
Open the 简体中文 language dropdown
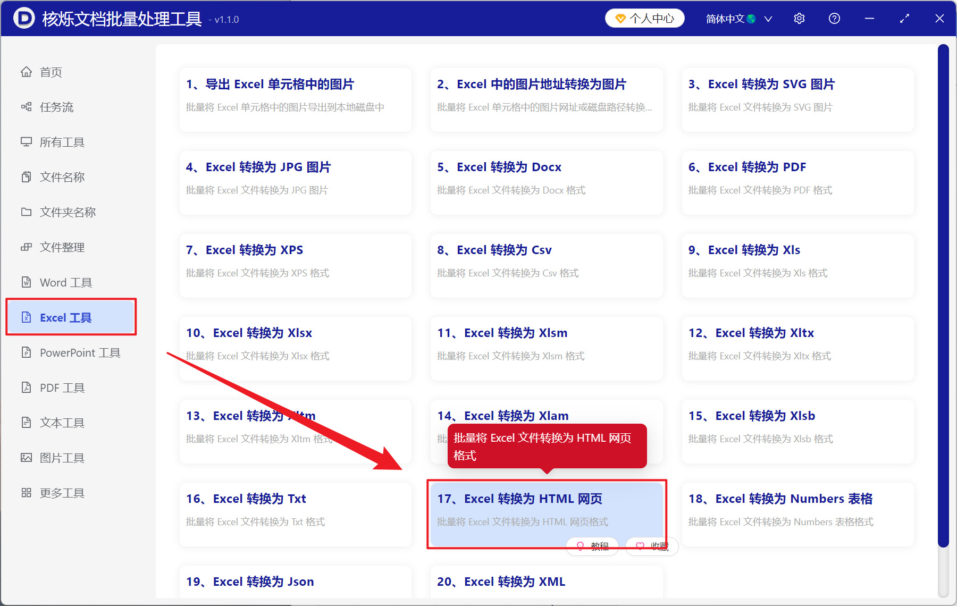[x=738, y=18]
